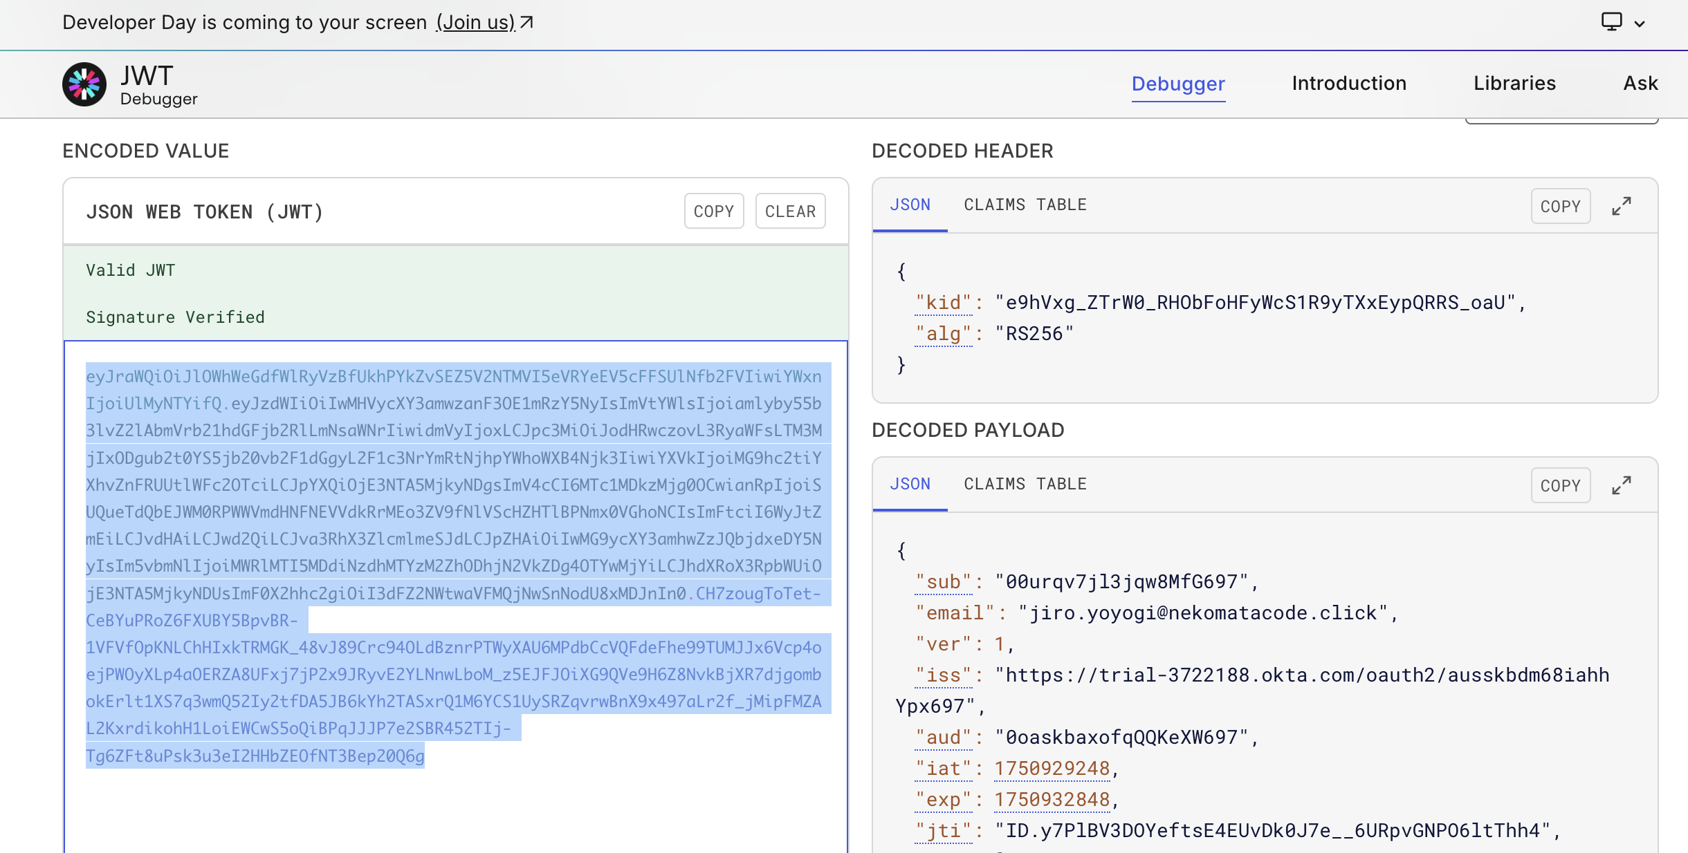Screen dimensions: 1688x853
Task: Select the JSON tab in decoded payload
Action: (x=910, y=484)
